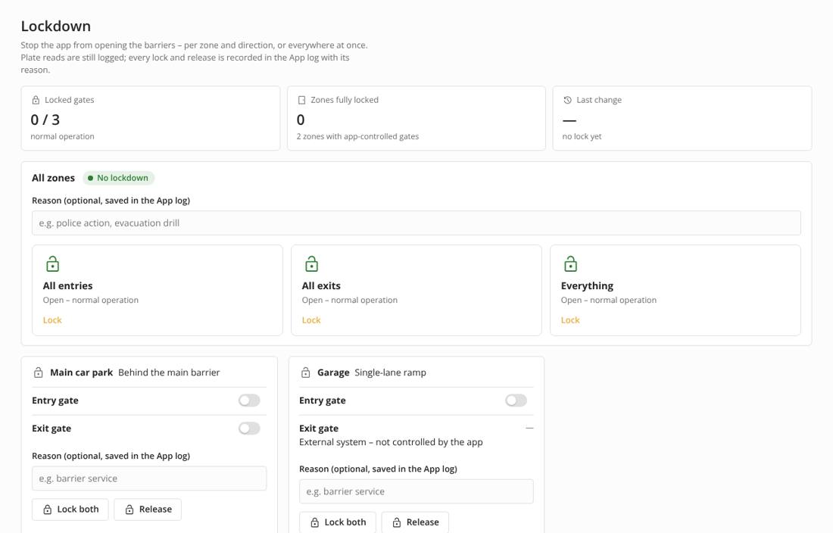833x533 pixels.
Task: Click the lock icon beside Garage heading
Action: [x=305, y=372]
